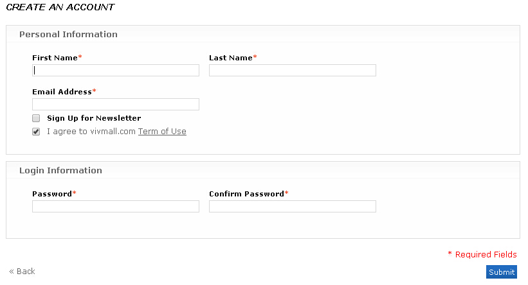Viewport: 528px width, 285px height.
Task: Click the 'I agree to vivmall.com' text
Action: [91, 132]
